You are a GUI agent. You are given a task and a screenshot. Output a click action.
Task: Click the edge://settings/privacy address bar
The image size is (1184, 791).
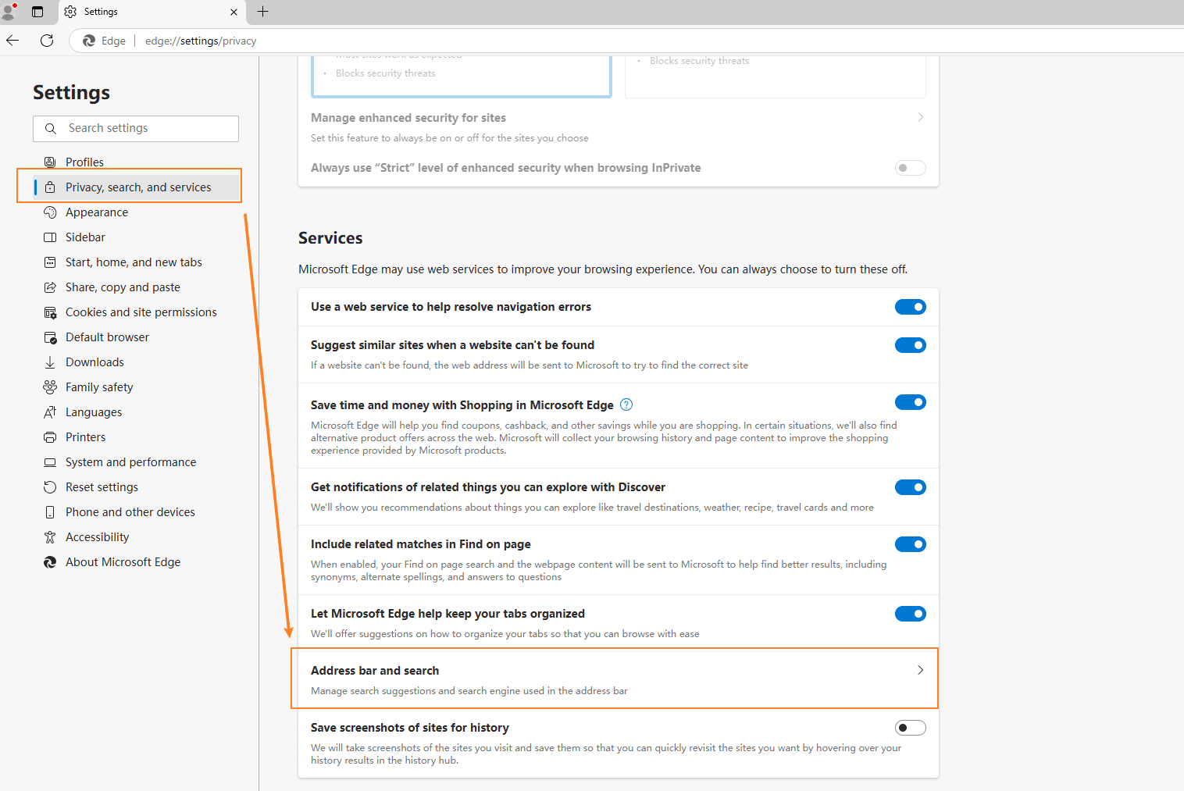coord(201,41)
